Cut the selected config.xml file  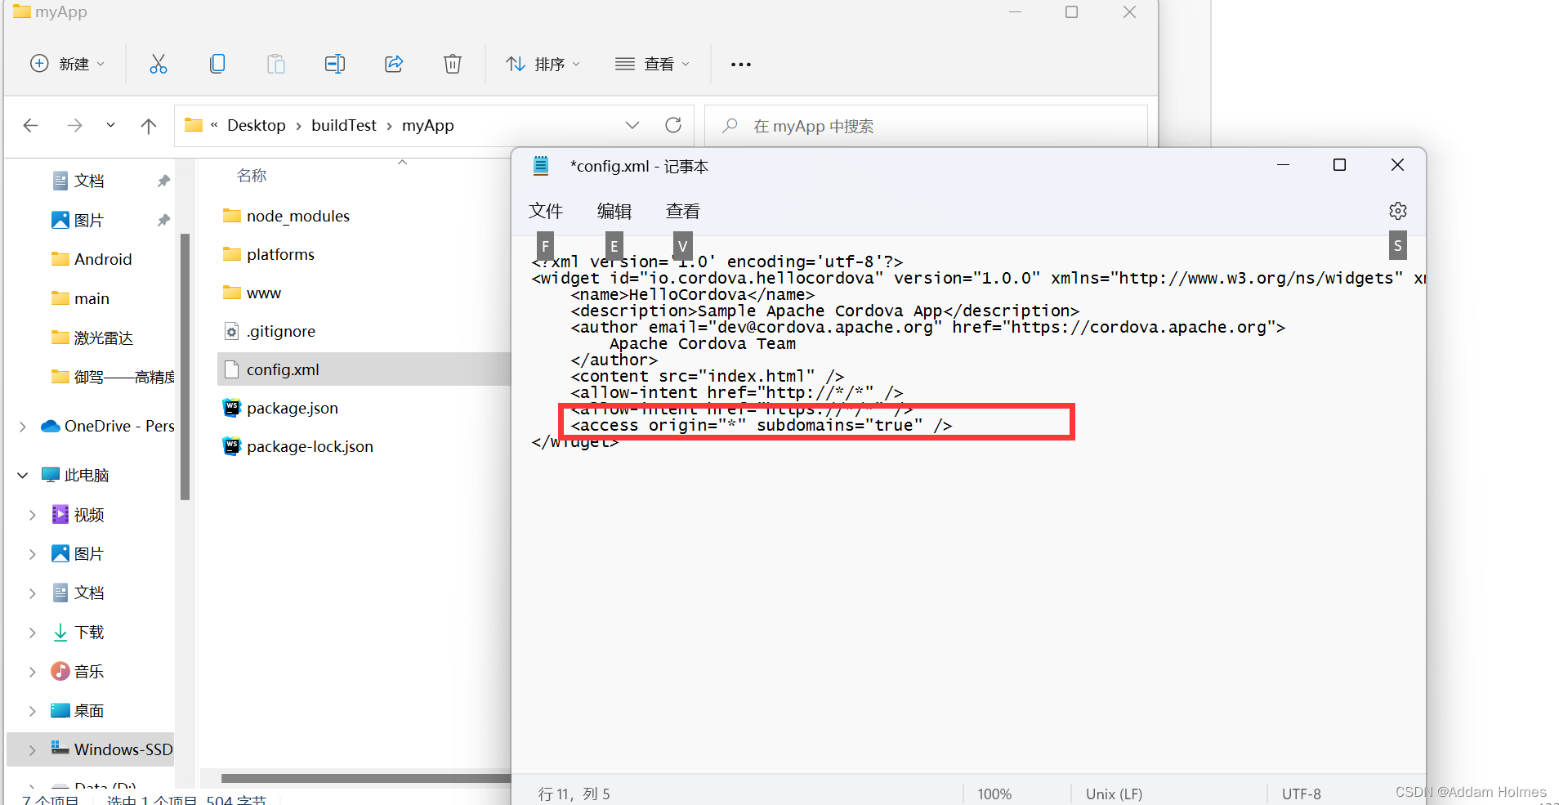pos(158,63)
